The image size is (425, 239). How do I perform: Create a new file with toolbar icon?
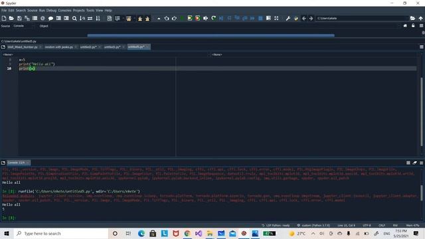click(4, 18)
